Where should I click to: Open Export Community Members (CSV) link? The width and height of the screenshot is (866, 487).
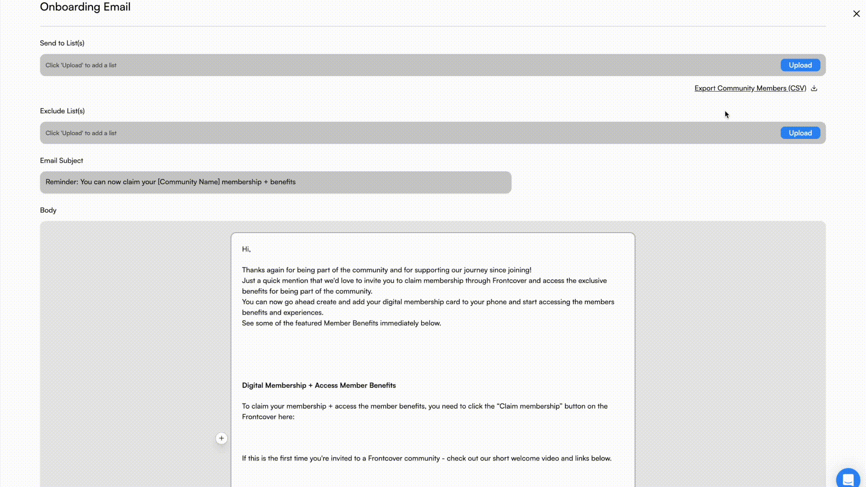[750, 88]
